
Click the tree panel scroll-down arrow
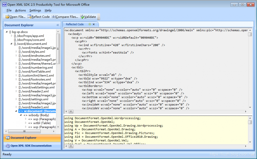point(58,127)
